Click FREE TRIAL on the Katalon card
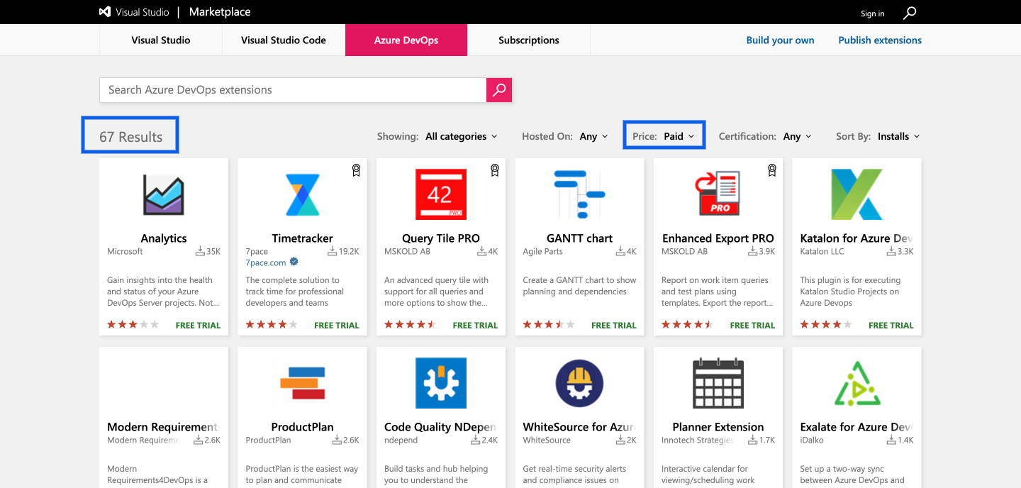The image size is (1021, 488). click(891, 326)
